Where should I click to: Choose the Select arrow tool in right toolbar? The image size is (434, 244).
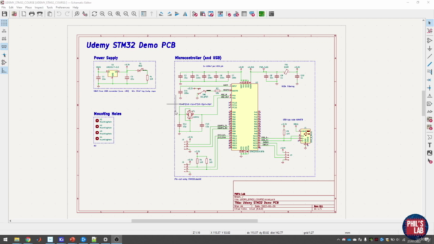pos(429,23)
